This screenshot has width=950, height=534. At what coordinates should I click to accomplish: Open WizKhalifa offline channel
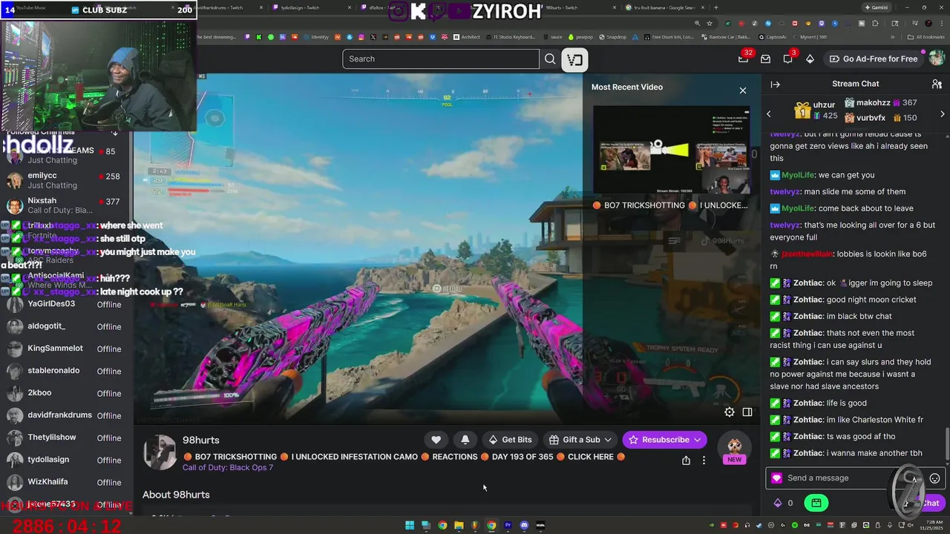(66, 482)
